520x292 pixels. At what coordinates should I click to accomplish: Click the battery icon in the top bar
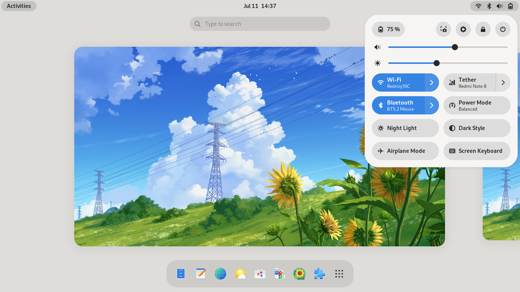[x=510, y=6]
